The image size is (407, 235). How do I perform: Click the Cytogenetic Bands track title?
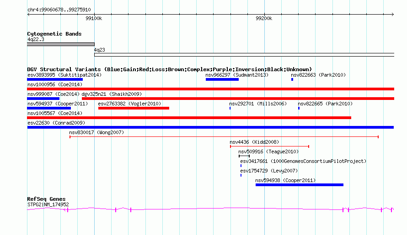(x=54, y=34)
